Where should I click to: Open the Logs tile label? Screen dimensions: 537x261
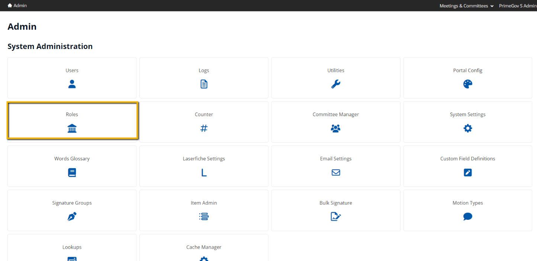coord(204,70)
